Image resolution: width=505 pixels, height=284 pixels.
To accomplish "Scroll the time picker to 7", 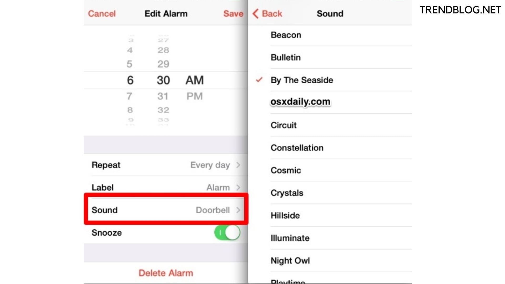I will tap(130, 96).
